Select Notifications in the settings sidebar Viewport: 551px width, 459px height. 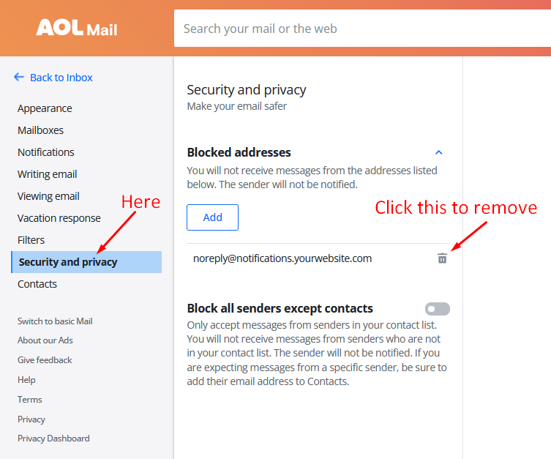point(46,152)
